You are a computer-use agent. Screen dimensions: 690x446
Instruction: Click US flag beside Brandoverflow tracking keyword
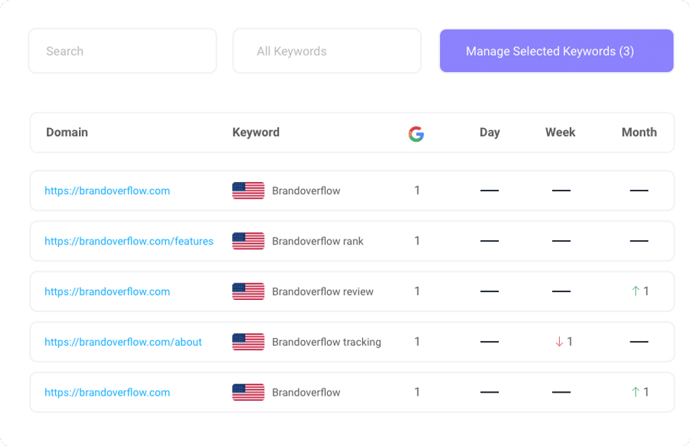pyautogui.click(x=248, y=342)
